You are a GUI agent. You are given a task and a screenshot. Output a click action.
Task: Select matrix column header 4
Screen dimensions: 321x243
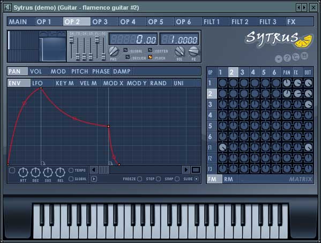coord(255,72)
